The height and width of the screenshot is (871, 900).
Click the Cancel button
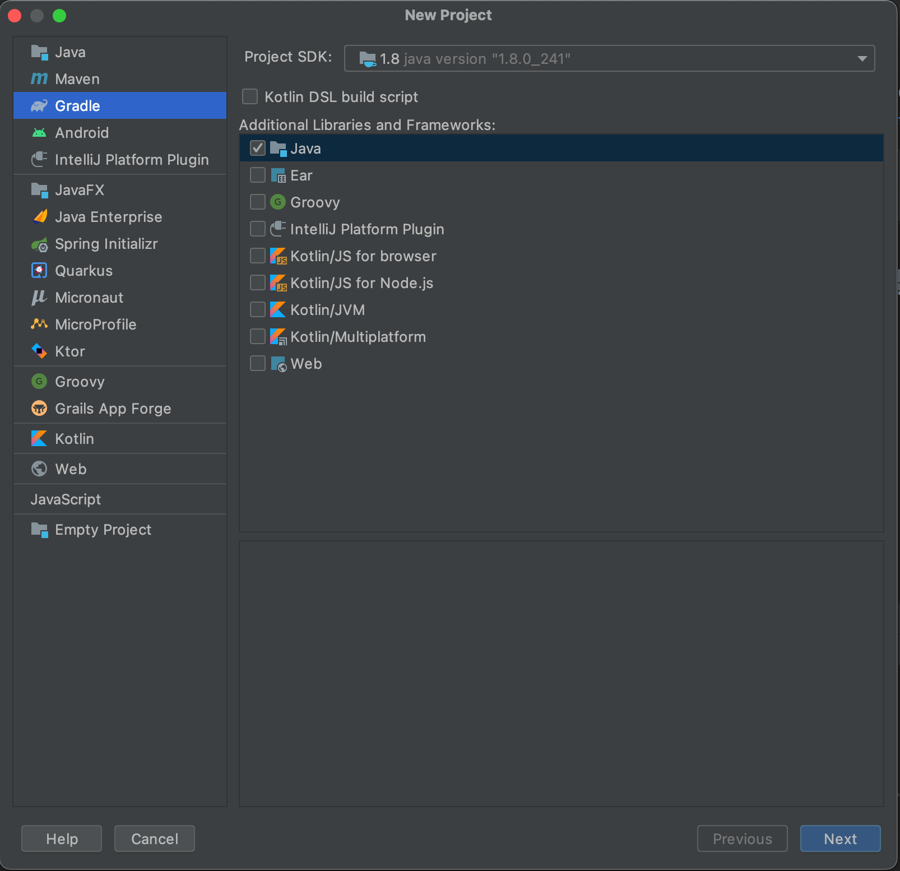pos(155,838)
